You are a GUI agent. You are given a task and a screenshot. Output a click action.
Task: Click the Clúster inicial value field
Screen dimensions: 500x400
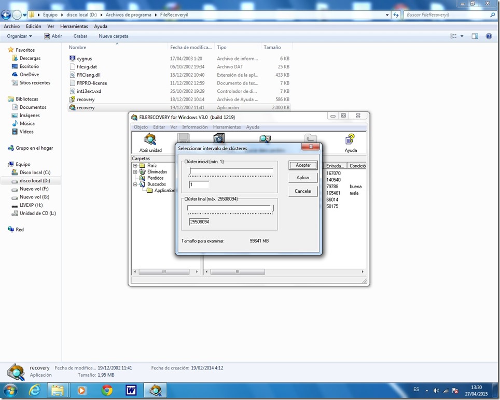(199, 184)
